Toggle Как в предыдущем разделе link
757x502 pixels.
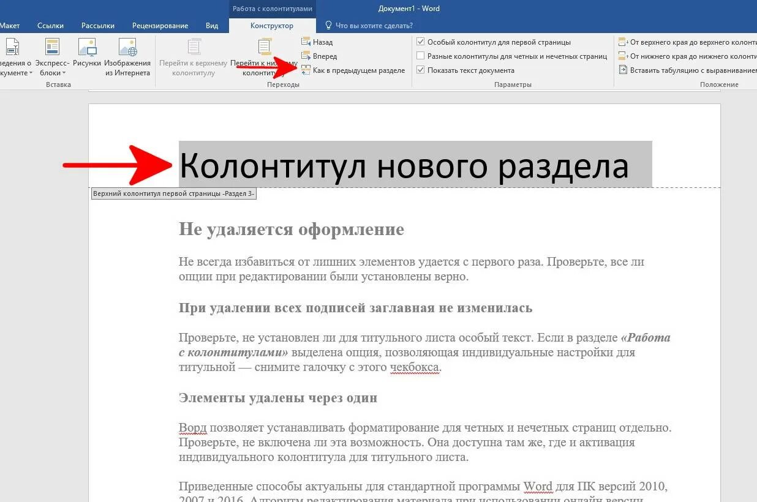[353, 70]
